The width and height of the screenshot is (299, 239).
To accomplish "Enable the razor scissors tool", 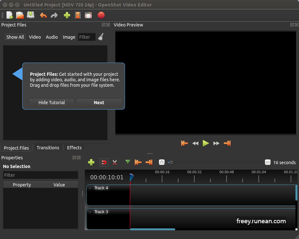I will (115, 162).
